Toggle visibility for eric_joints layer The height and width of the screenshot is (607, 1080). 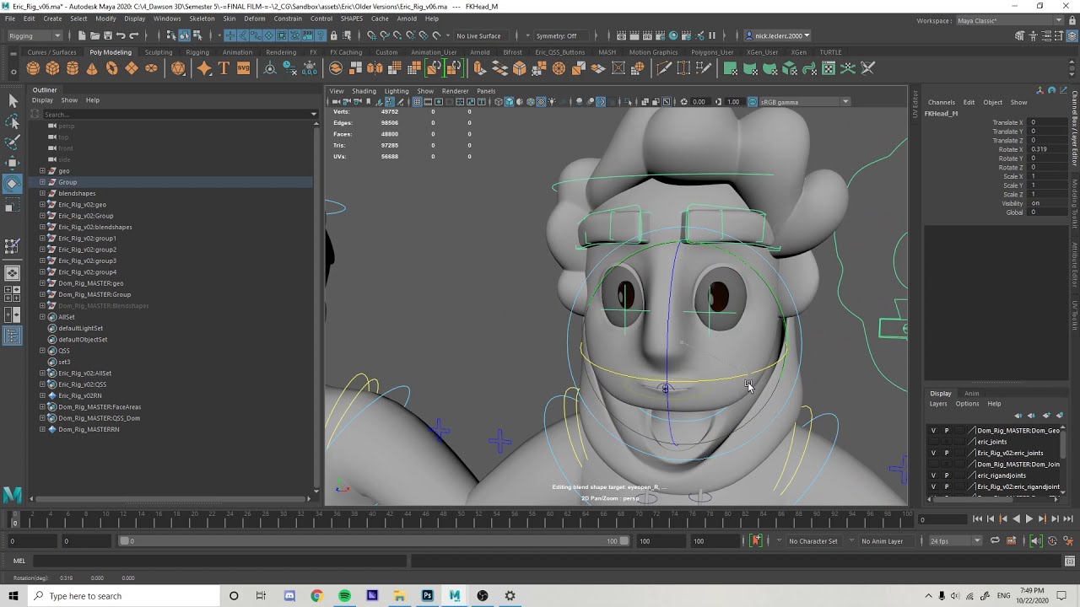tap(933, 442)
